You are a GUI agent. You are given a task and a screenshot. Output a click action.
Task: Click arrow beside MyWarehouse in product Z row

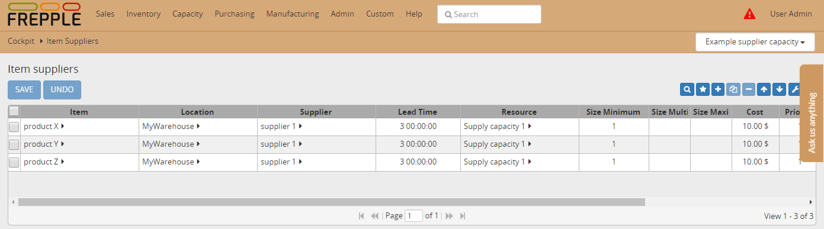(x=198, y=162)
